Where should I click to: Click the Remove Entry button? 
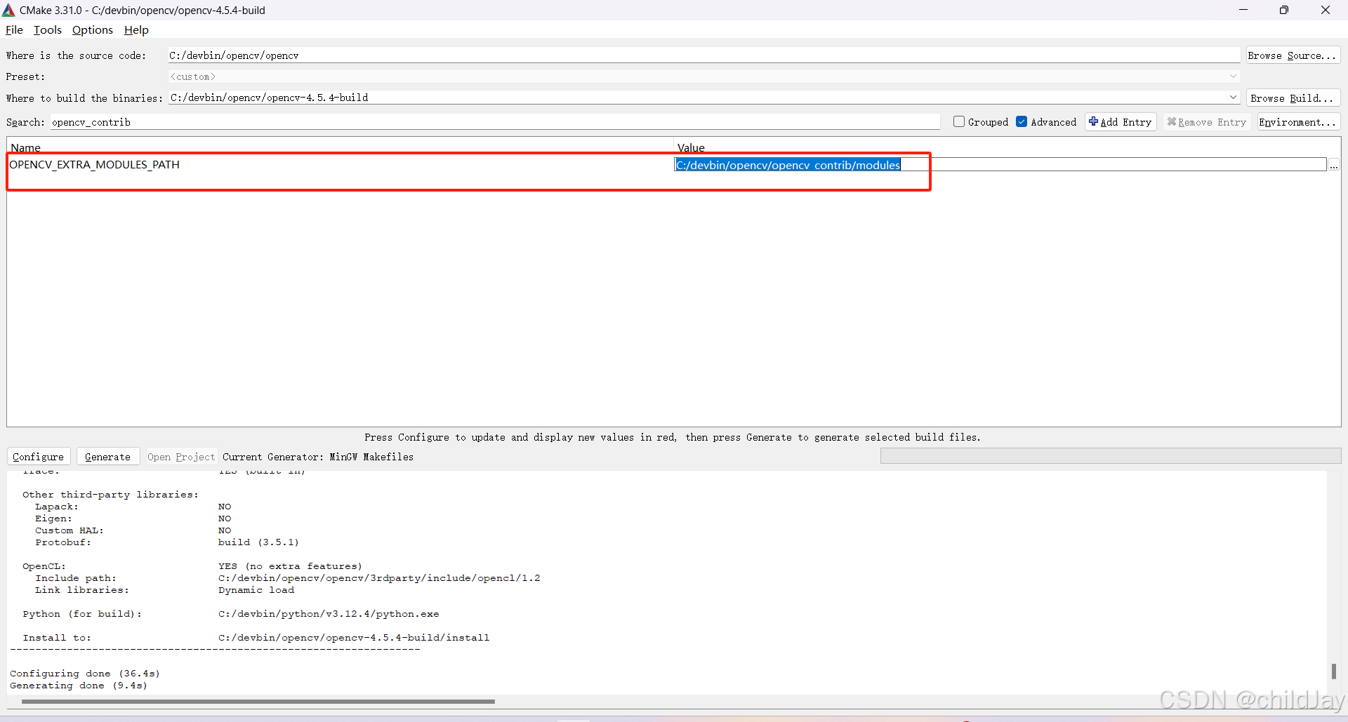[1207, 122]
